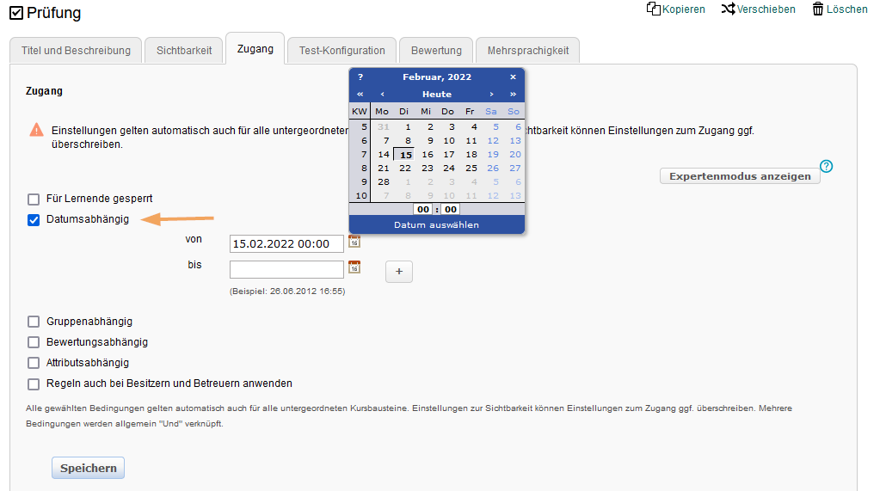Enable the Bewertungsabhängig checkbox
The image size is (886, 491).
34,342
